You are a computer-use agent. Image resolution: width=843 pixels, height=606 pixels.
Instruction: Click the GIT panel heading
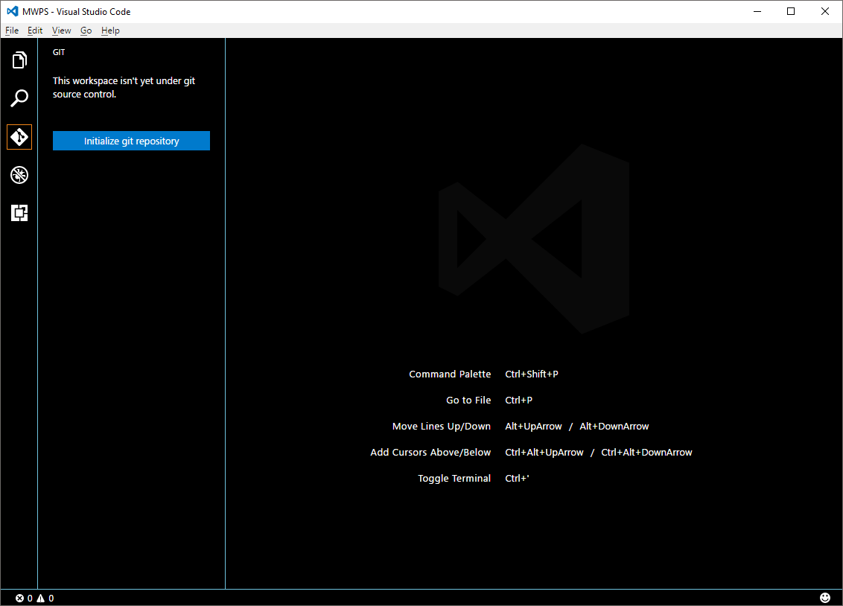(x=59, y=52)
